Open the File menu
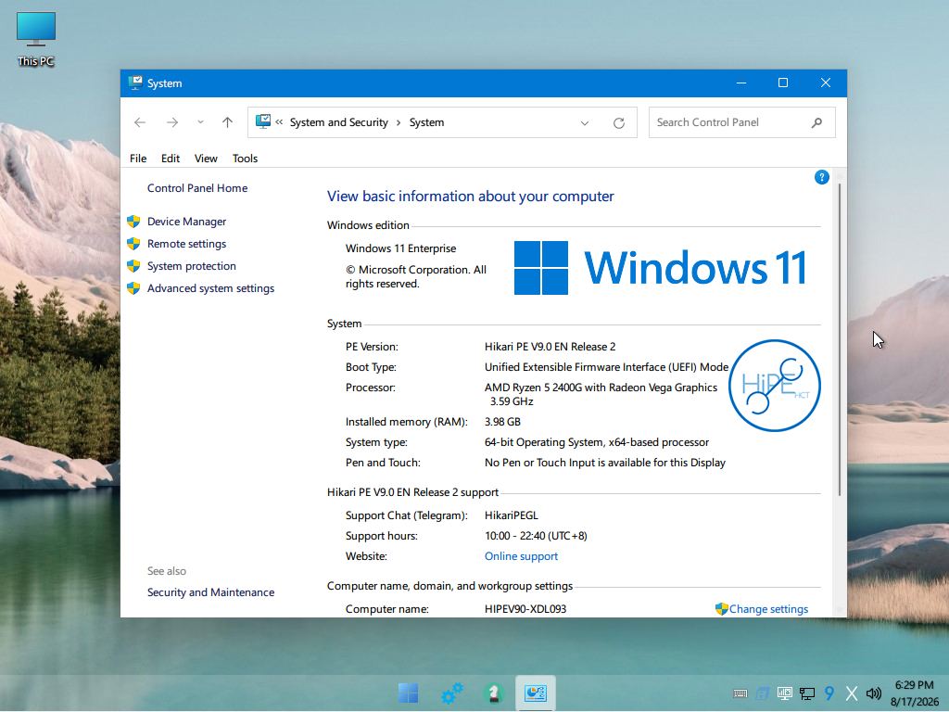949x712 pixels. [138, 158]
